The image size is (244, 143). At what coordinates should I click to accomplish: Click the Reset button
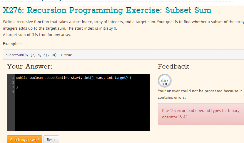click(x=51, y=139)
